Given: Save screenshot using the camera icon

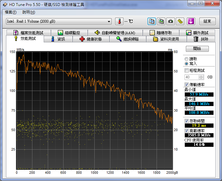Looking at the screenshot, I should click(170, 21).
